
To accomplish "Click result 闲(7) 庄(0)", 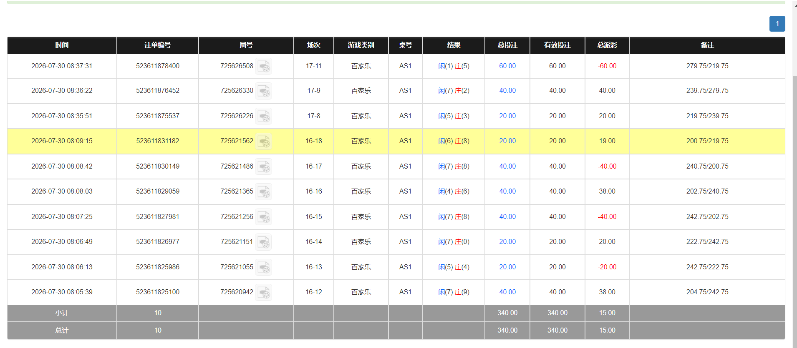I will click(454, 242).
